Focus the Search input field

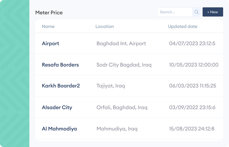click(x=175, y=12)
